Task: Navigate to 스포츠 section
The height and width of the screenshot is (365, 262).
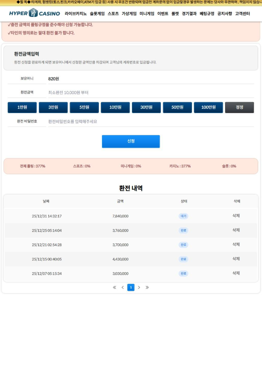Action: [x=113, y=13]
